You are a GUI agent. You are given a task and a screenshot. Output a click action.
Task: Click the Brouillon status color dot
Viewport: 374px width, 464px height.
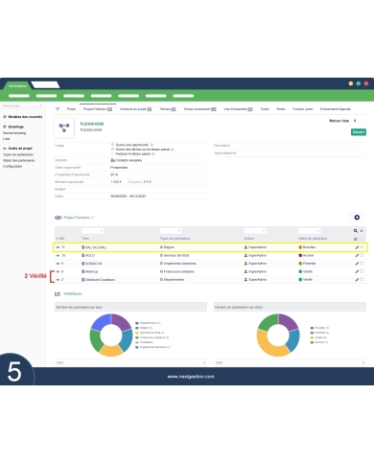point(300,247)
